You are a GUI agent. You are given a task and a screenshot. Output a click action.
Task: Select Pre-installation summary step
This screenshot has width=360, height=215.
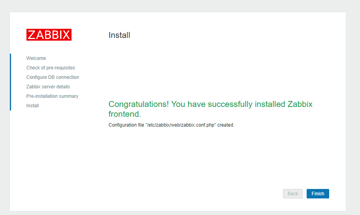pos(52,96)
